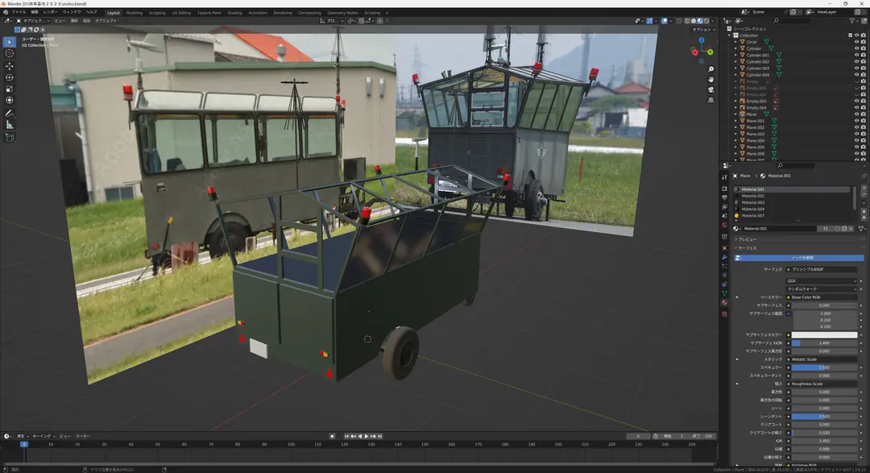Select the Add Cube tool
The image size is (870, 473).
(10, 138)
